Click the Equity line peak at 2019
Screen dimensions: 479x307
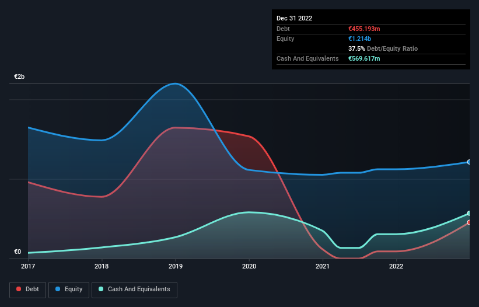point(175,83)
